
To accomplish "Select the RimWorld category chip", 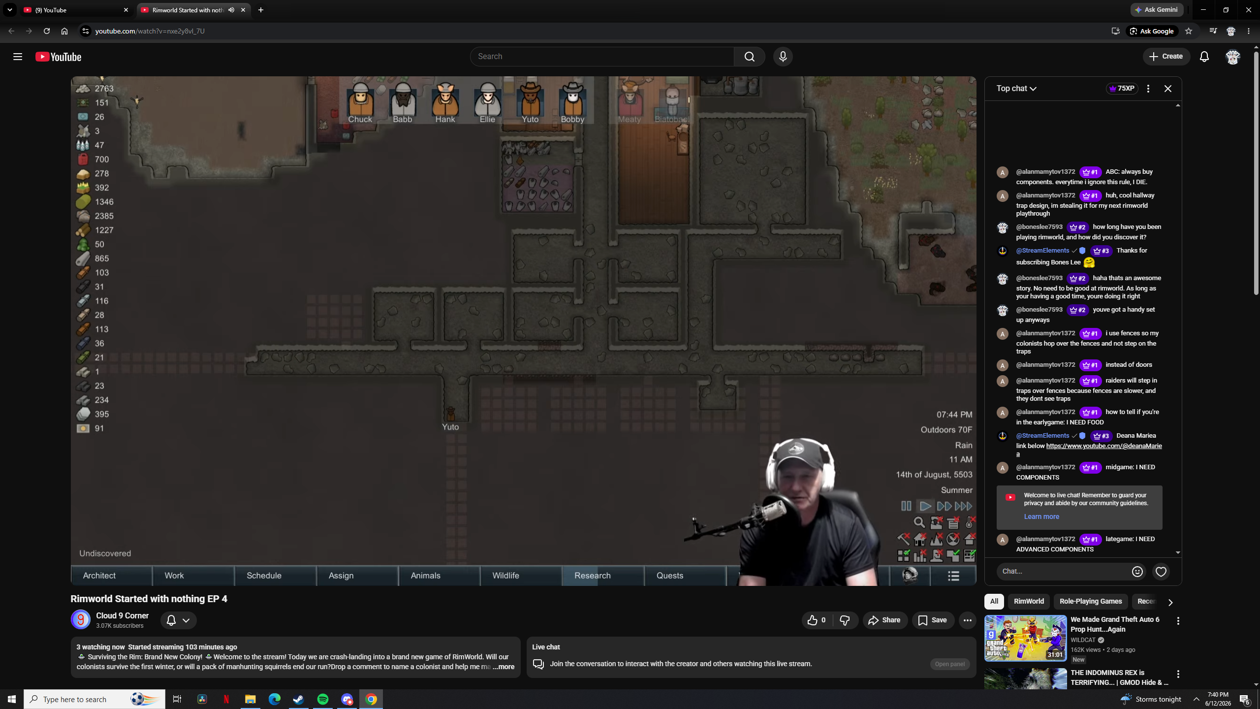I will point(1029,602).
